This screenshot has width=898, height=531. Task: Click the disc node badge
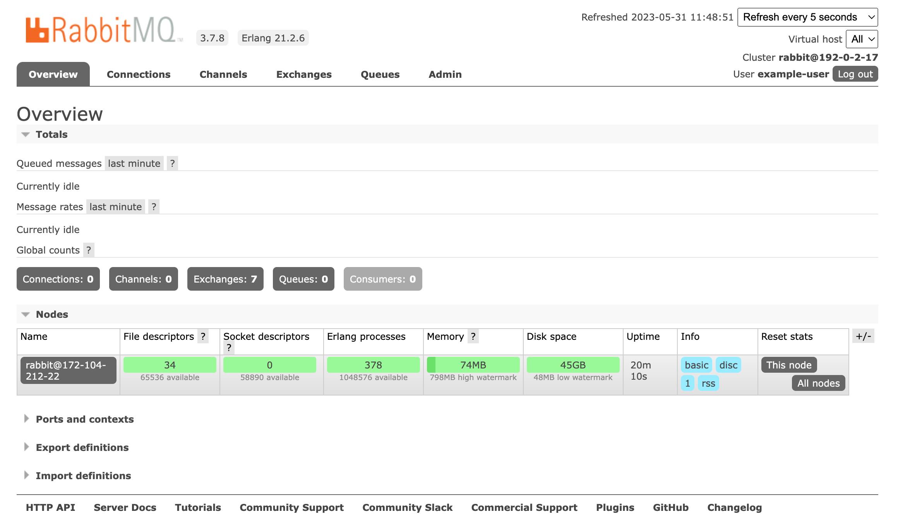[728, 365]
